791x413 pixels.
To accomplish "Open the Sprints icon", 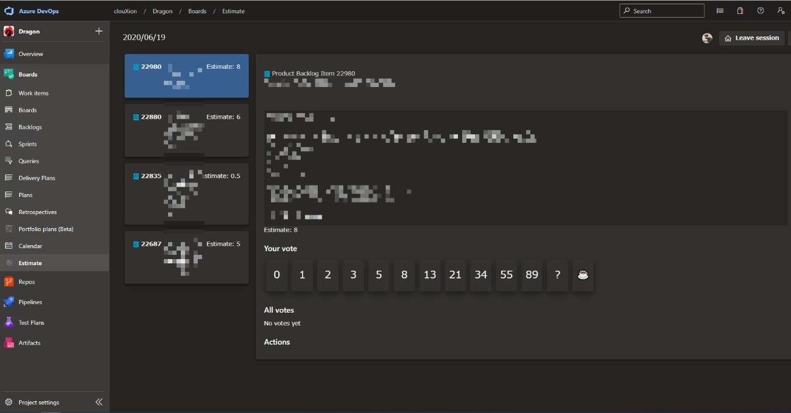I will pos(9,144).
